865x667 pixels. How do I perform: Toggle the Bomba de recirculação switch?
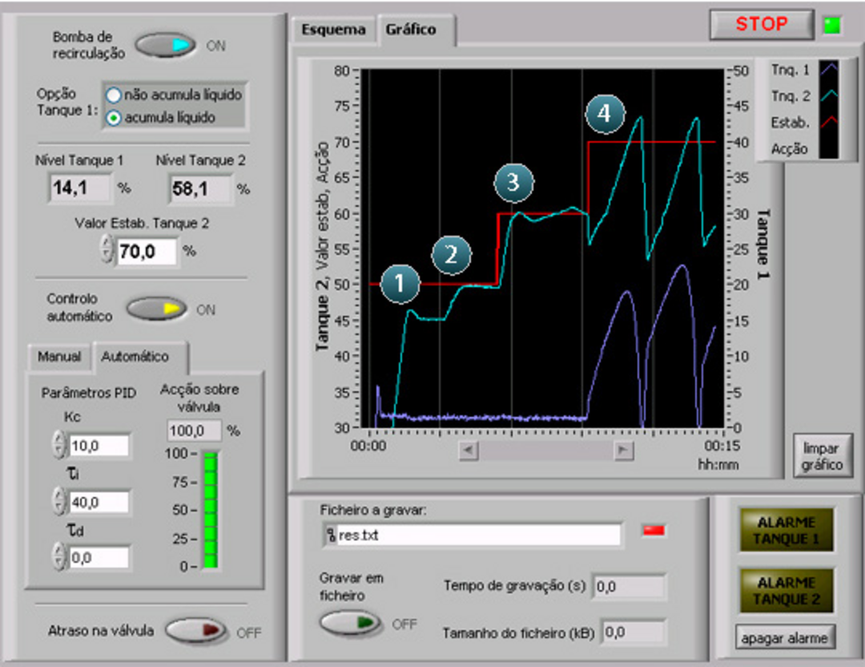click(x=166, y=46)
